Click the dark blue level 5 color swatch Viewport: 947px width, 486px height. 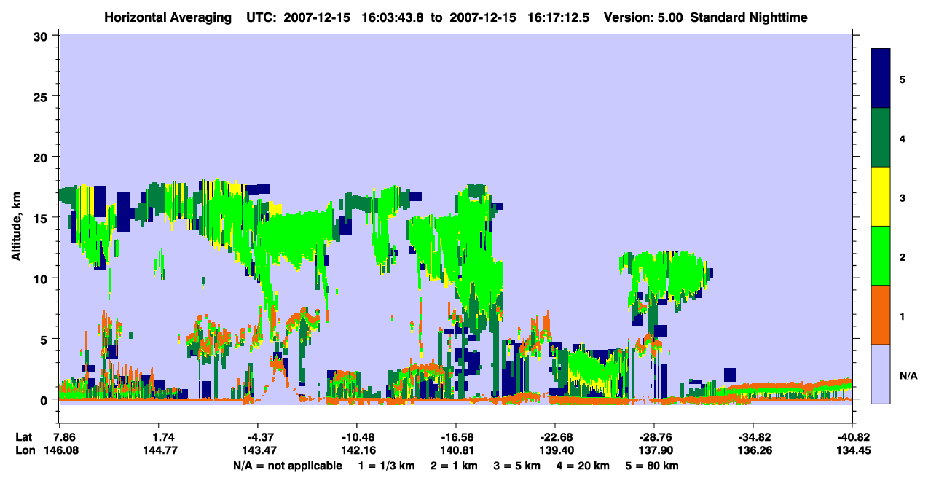[x=881, y=78]
